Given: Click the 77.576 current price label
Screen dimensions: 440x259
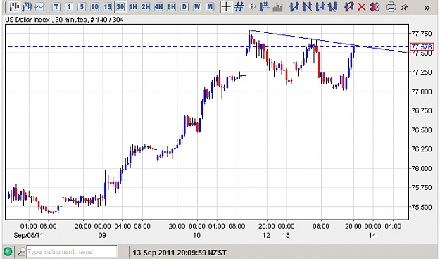Looking at the screenshot, I should click(422, 46).
